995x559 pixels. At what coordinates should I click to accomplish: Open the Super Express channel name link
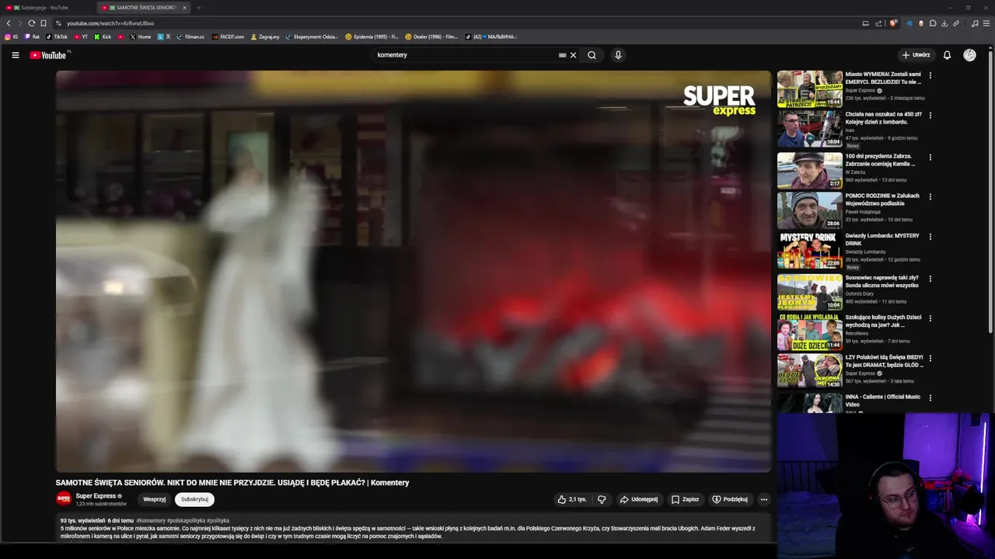point(96,496)
